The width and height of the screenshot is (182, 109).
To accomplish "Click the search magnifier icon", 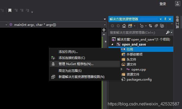I will click(168, 32).
